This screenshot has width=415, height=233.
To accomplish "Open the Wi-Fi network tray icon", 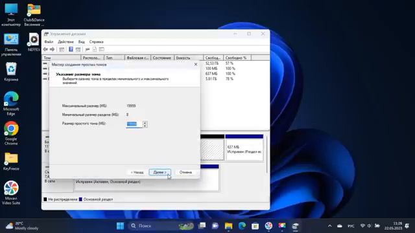I will pos(362,226).
